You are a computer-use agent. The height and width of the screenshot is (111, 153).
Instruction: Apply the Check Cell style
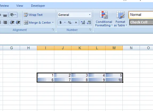click(141, 22)
